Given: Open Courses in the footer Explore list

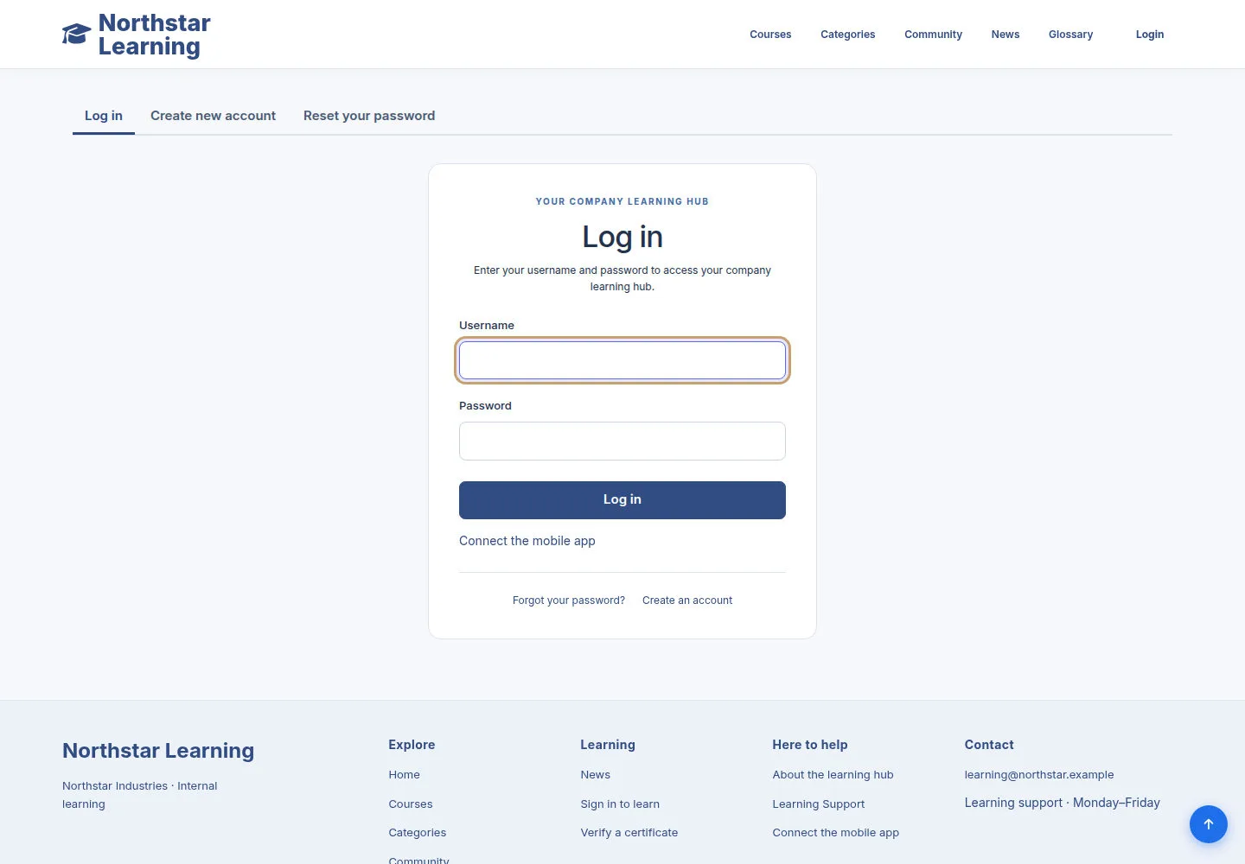Looking at the screenshot, I should (x=411, y=804).
